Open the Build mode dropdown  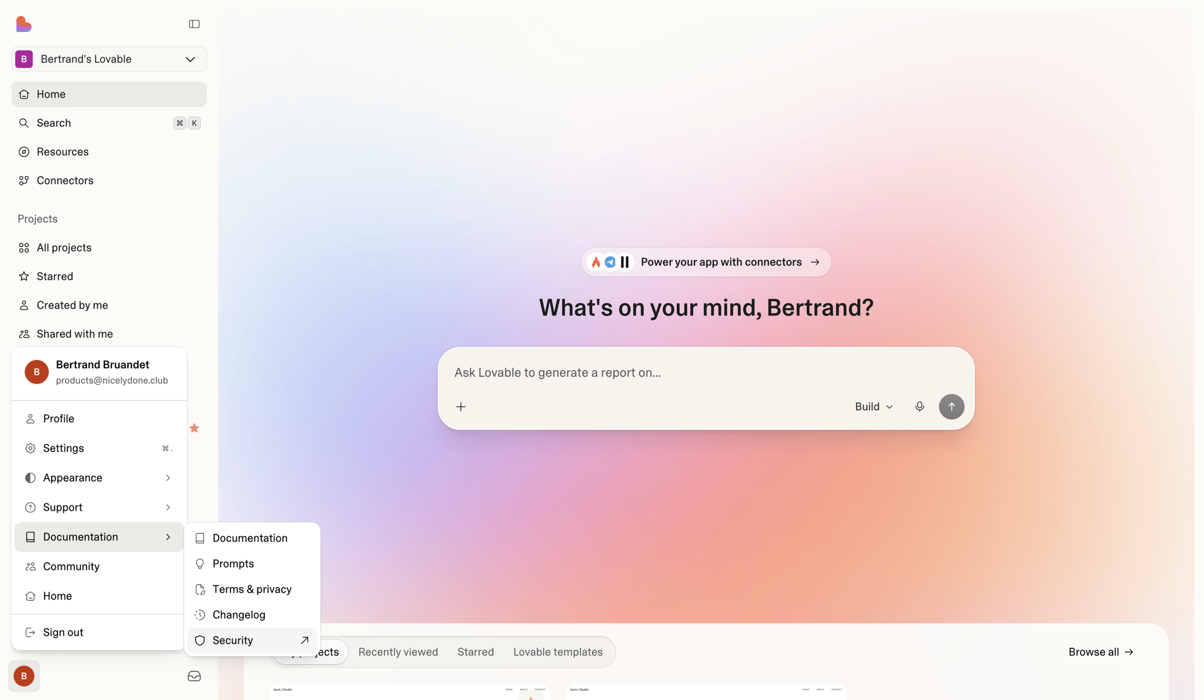[x=874, y=406]
